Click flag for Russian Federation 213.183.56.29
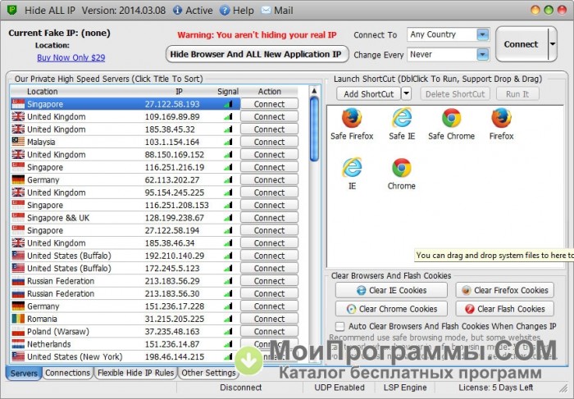The height and width of the screenshot is (399, 574). click(x=18, y=281)
